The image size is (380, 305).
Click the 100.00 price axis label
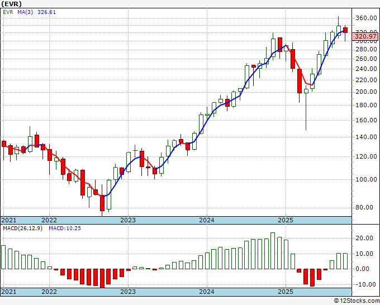(x=366, y=179)
